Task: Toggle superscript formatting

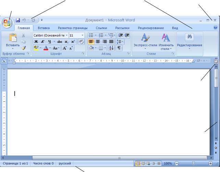Action: (73, 42)
